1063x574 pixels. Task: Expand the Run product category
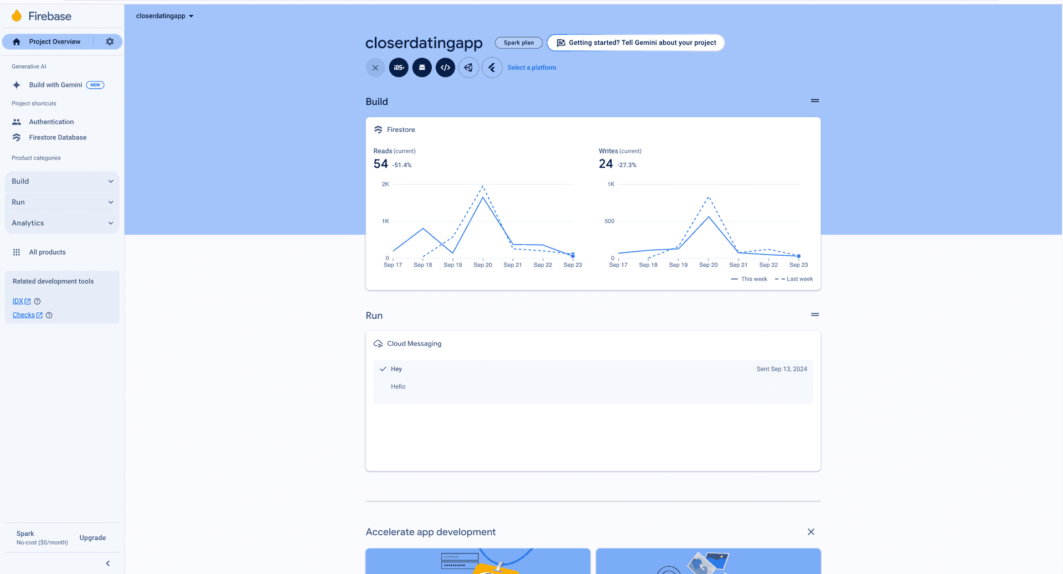tap(62, 202)
